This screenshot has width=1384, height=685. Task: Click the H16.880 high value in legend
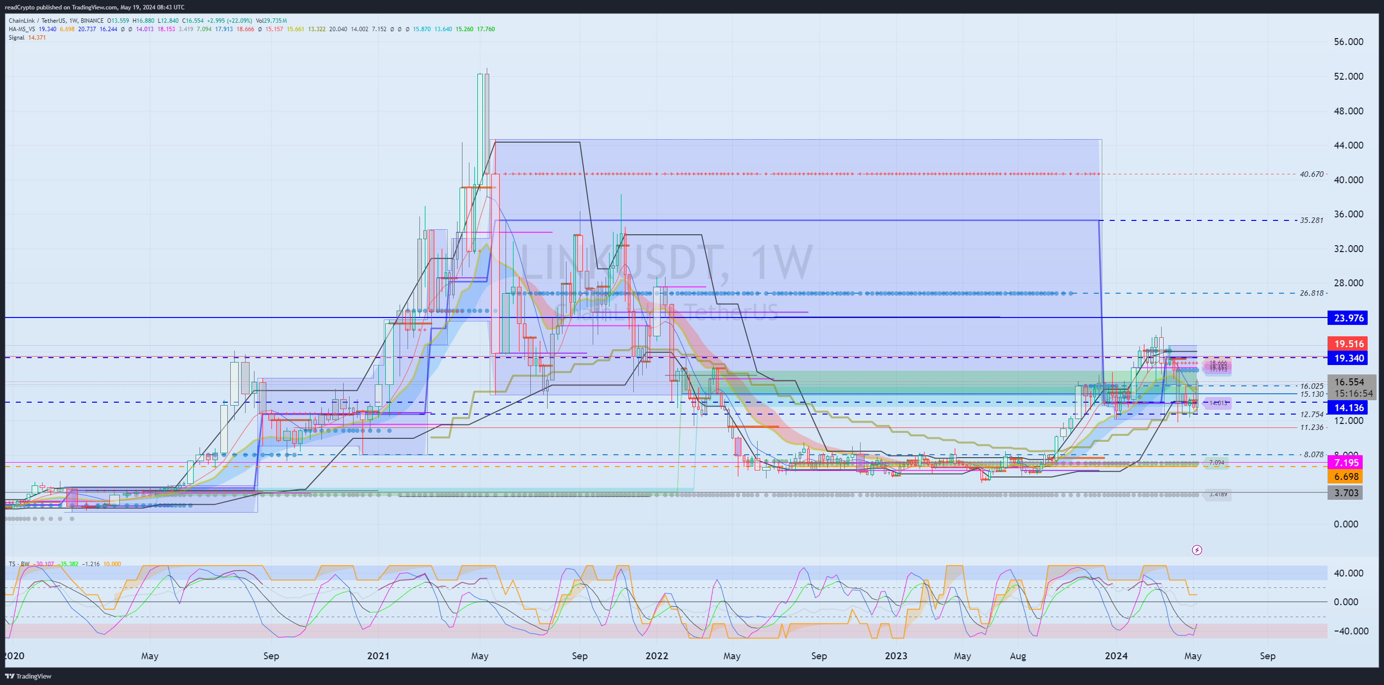coord(143,21)
